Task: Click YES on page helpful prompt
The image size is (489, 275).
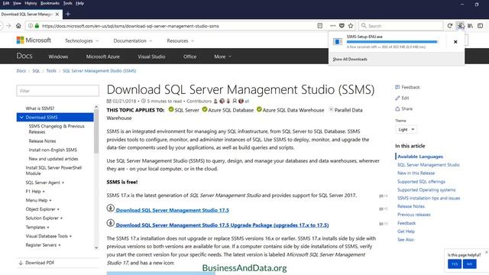Action: tap(455, 264)
